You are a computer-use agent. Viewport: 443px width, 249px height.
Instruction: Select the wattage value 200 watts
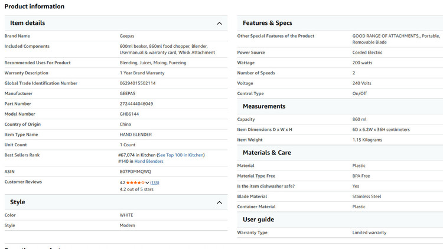[362, 63]
